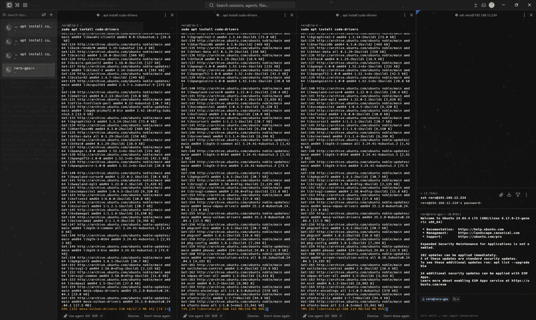Screen dimensions: 536x320
Task: Click Don't show again in llm-2 pane
Action: [x=157, y=316]
